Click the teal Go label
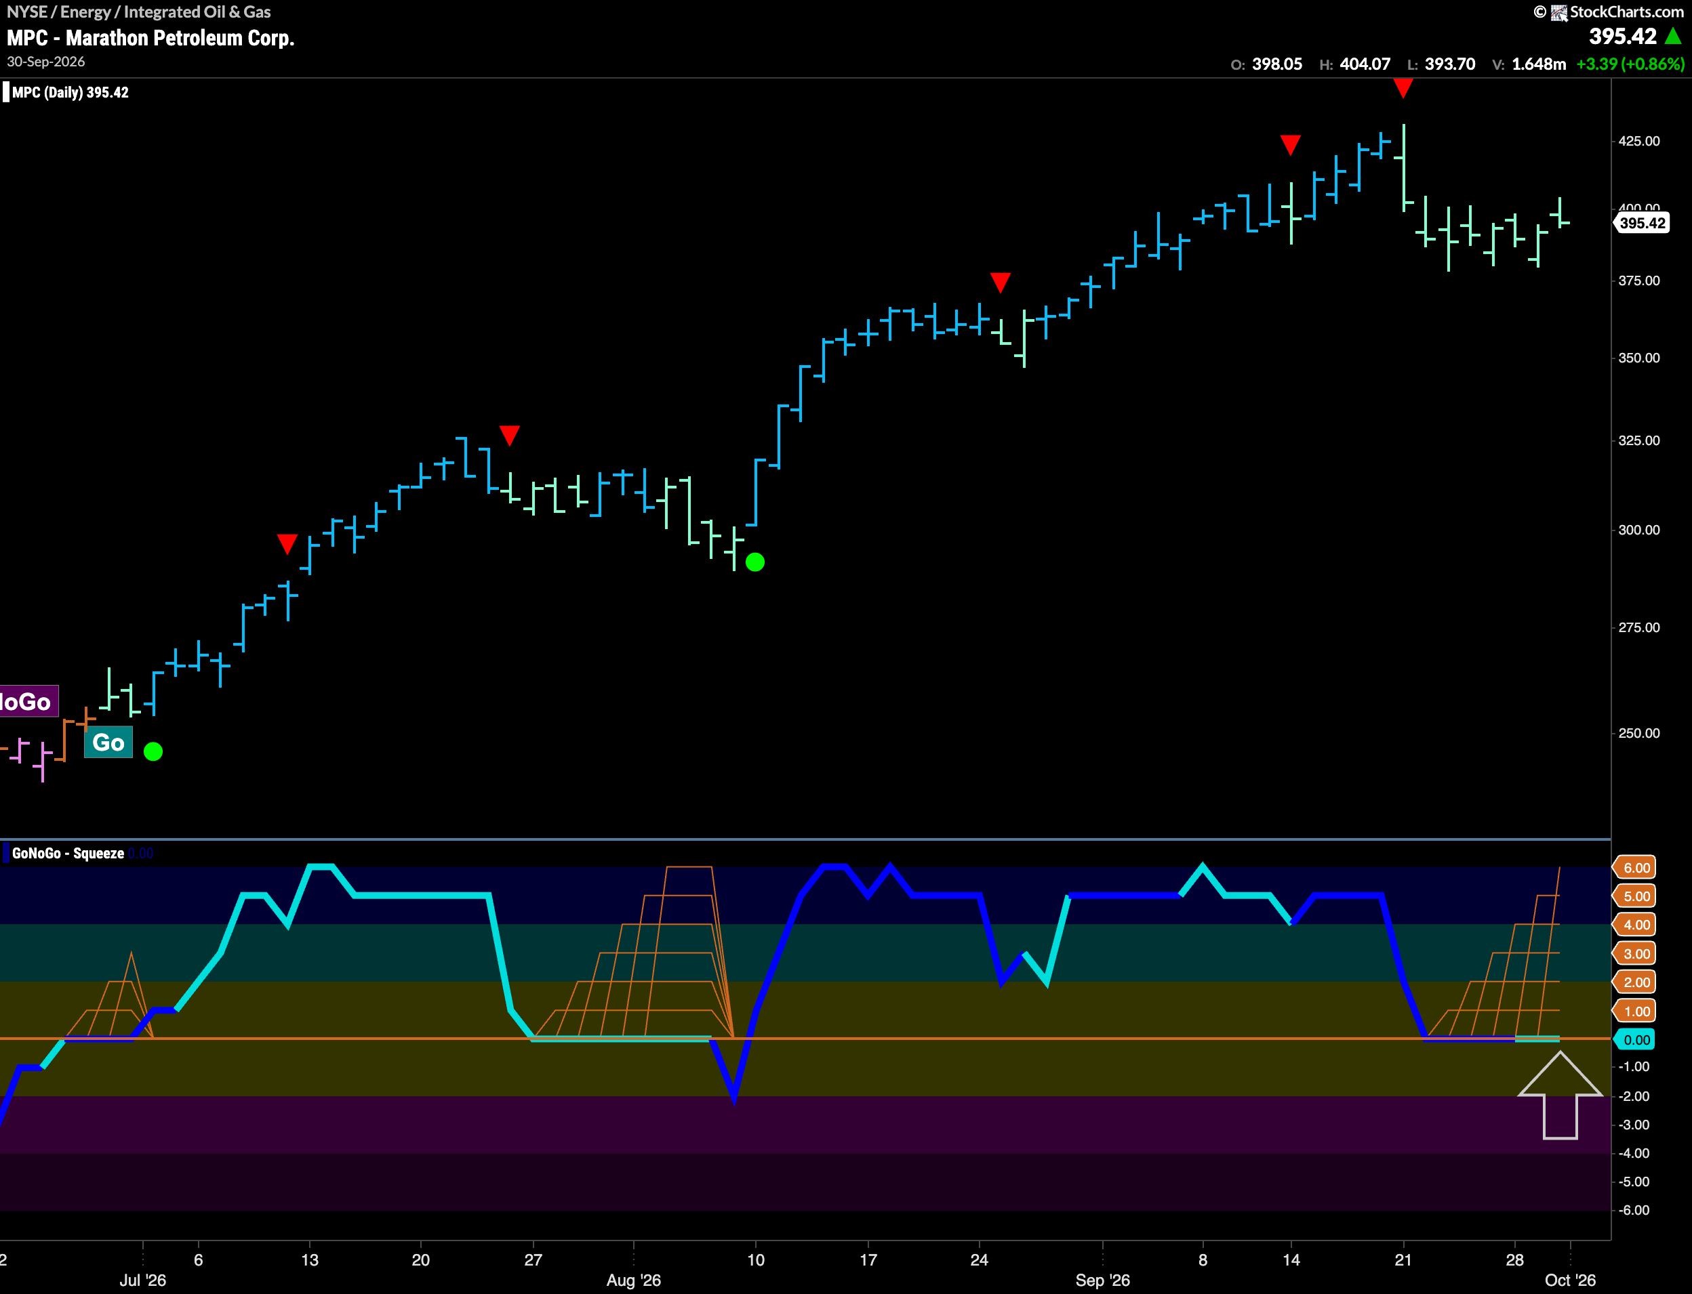 (108, 743)
